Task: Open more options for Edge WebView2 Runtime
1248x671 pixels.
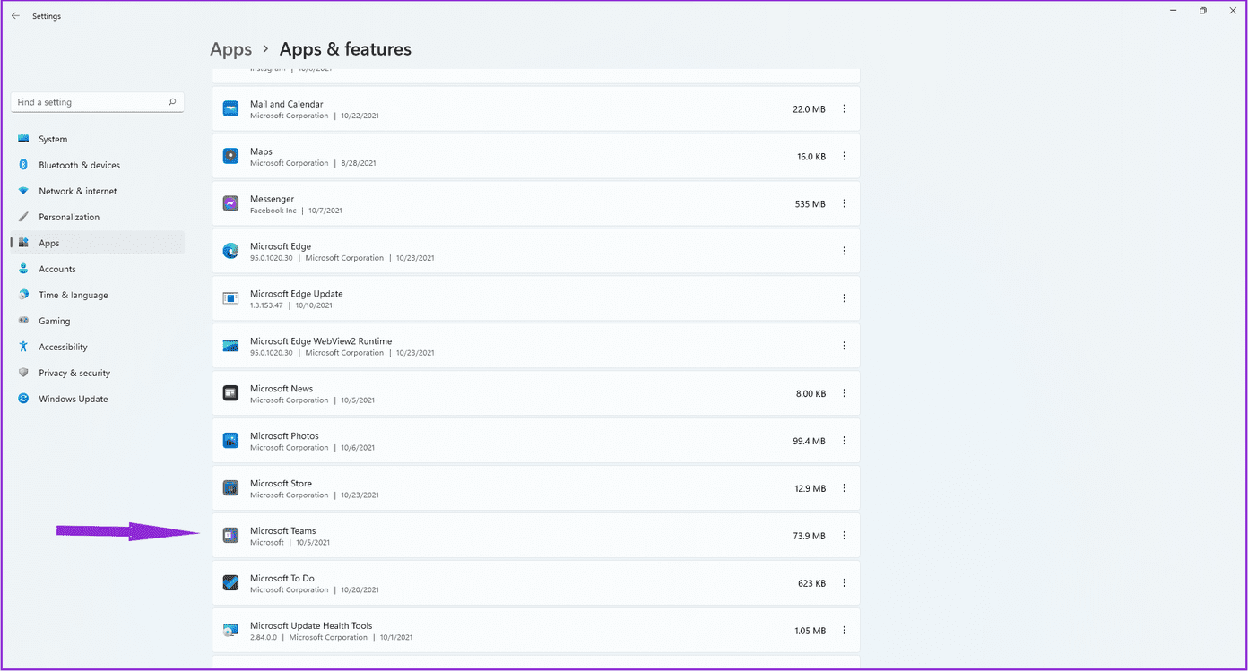Action: 844,347
